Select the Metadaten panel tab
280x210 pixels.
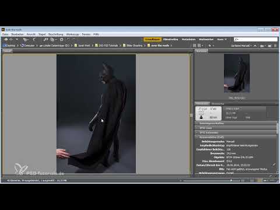[x=202, y=104]
